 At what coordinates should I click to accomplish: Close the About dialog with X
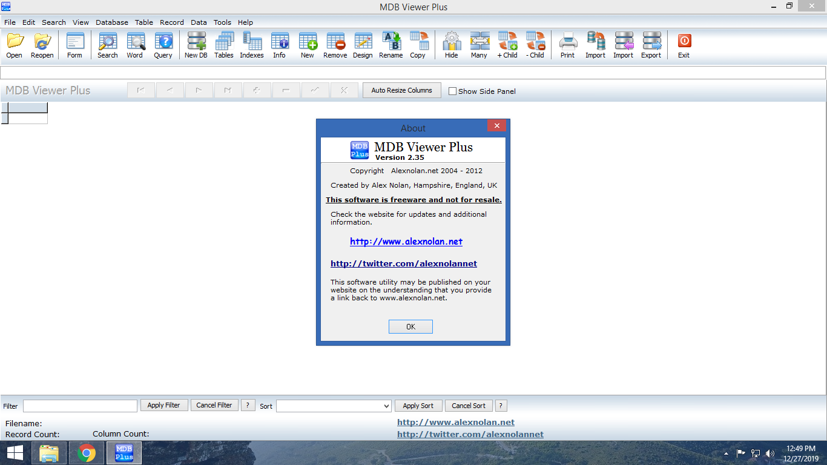(496, 126)
